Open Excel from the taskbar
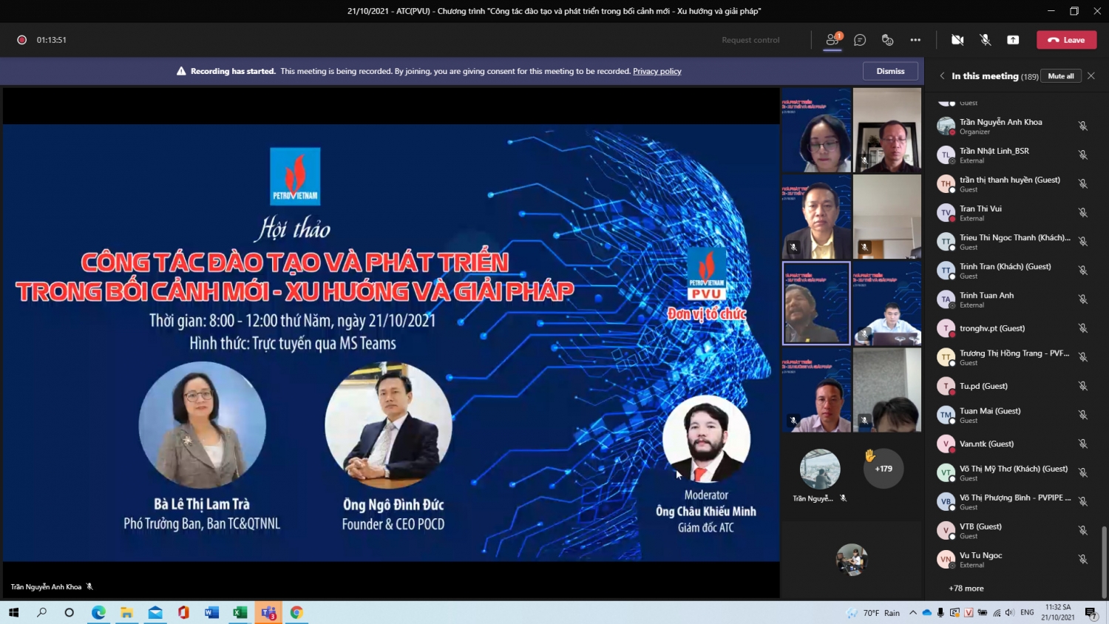Viewport: 1109px width, 624px height. 240,612
